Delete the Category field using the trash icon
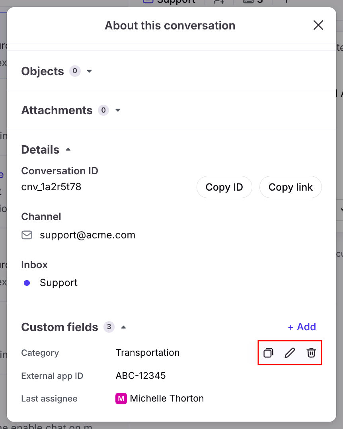 311,353
